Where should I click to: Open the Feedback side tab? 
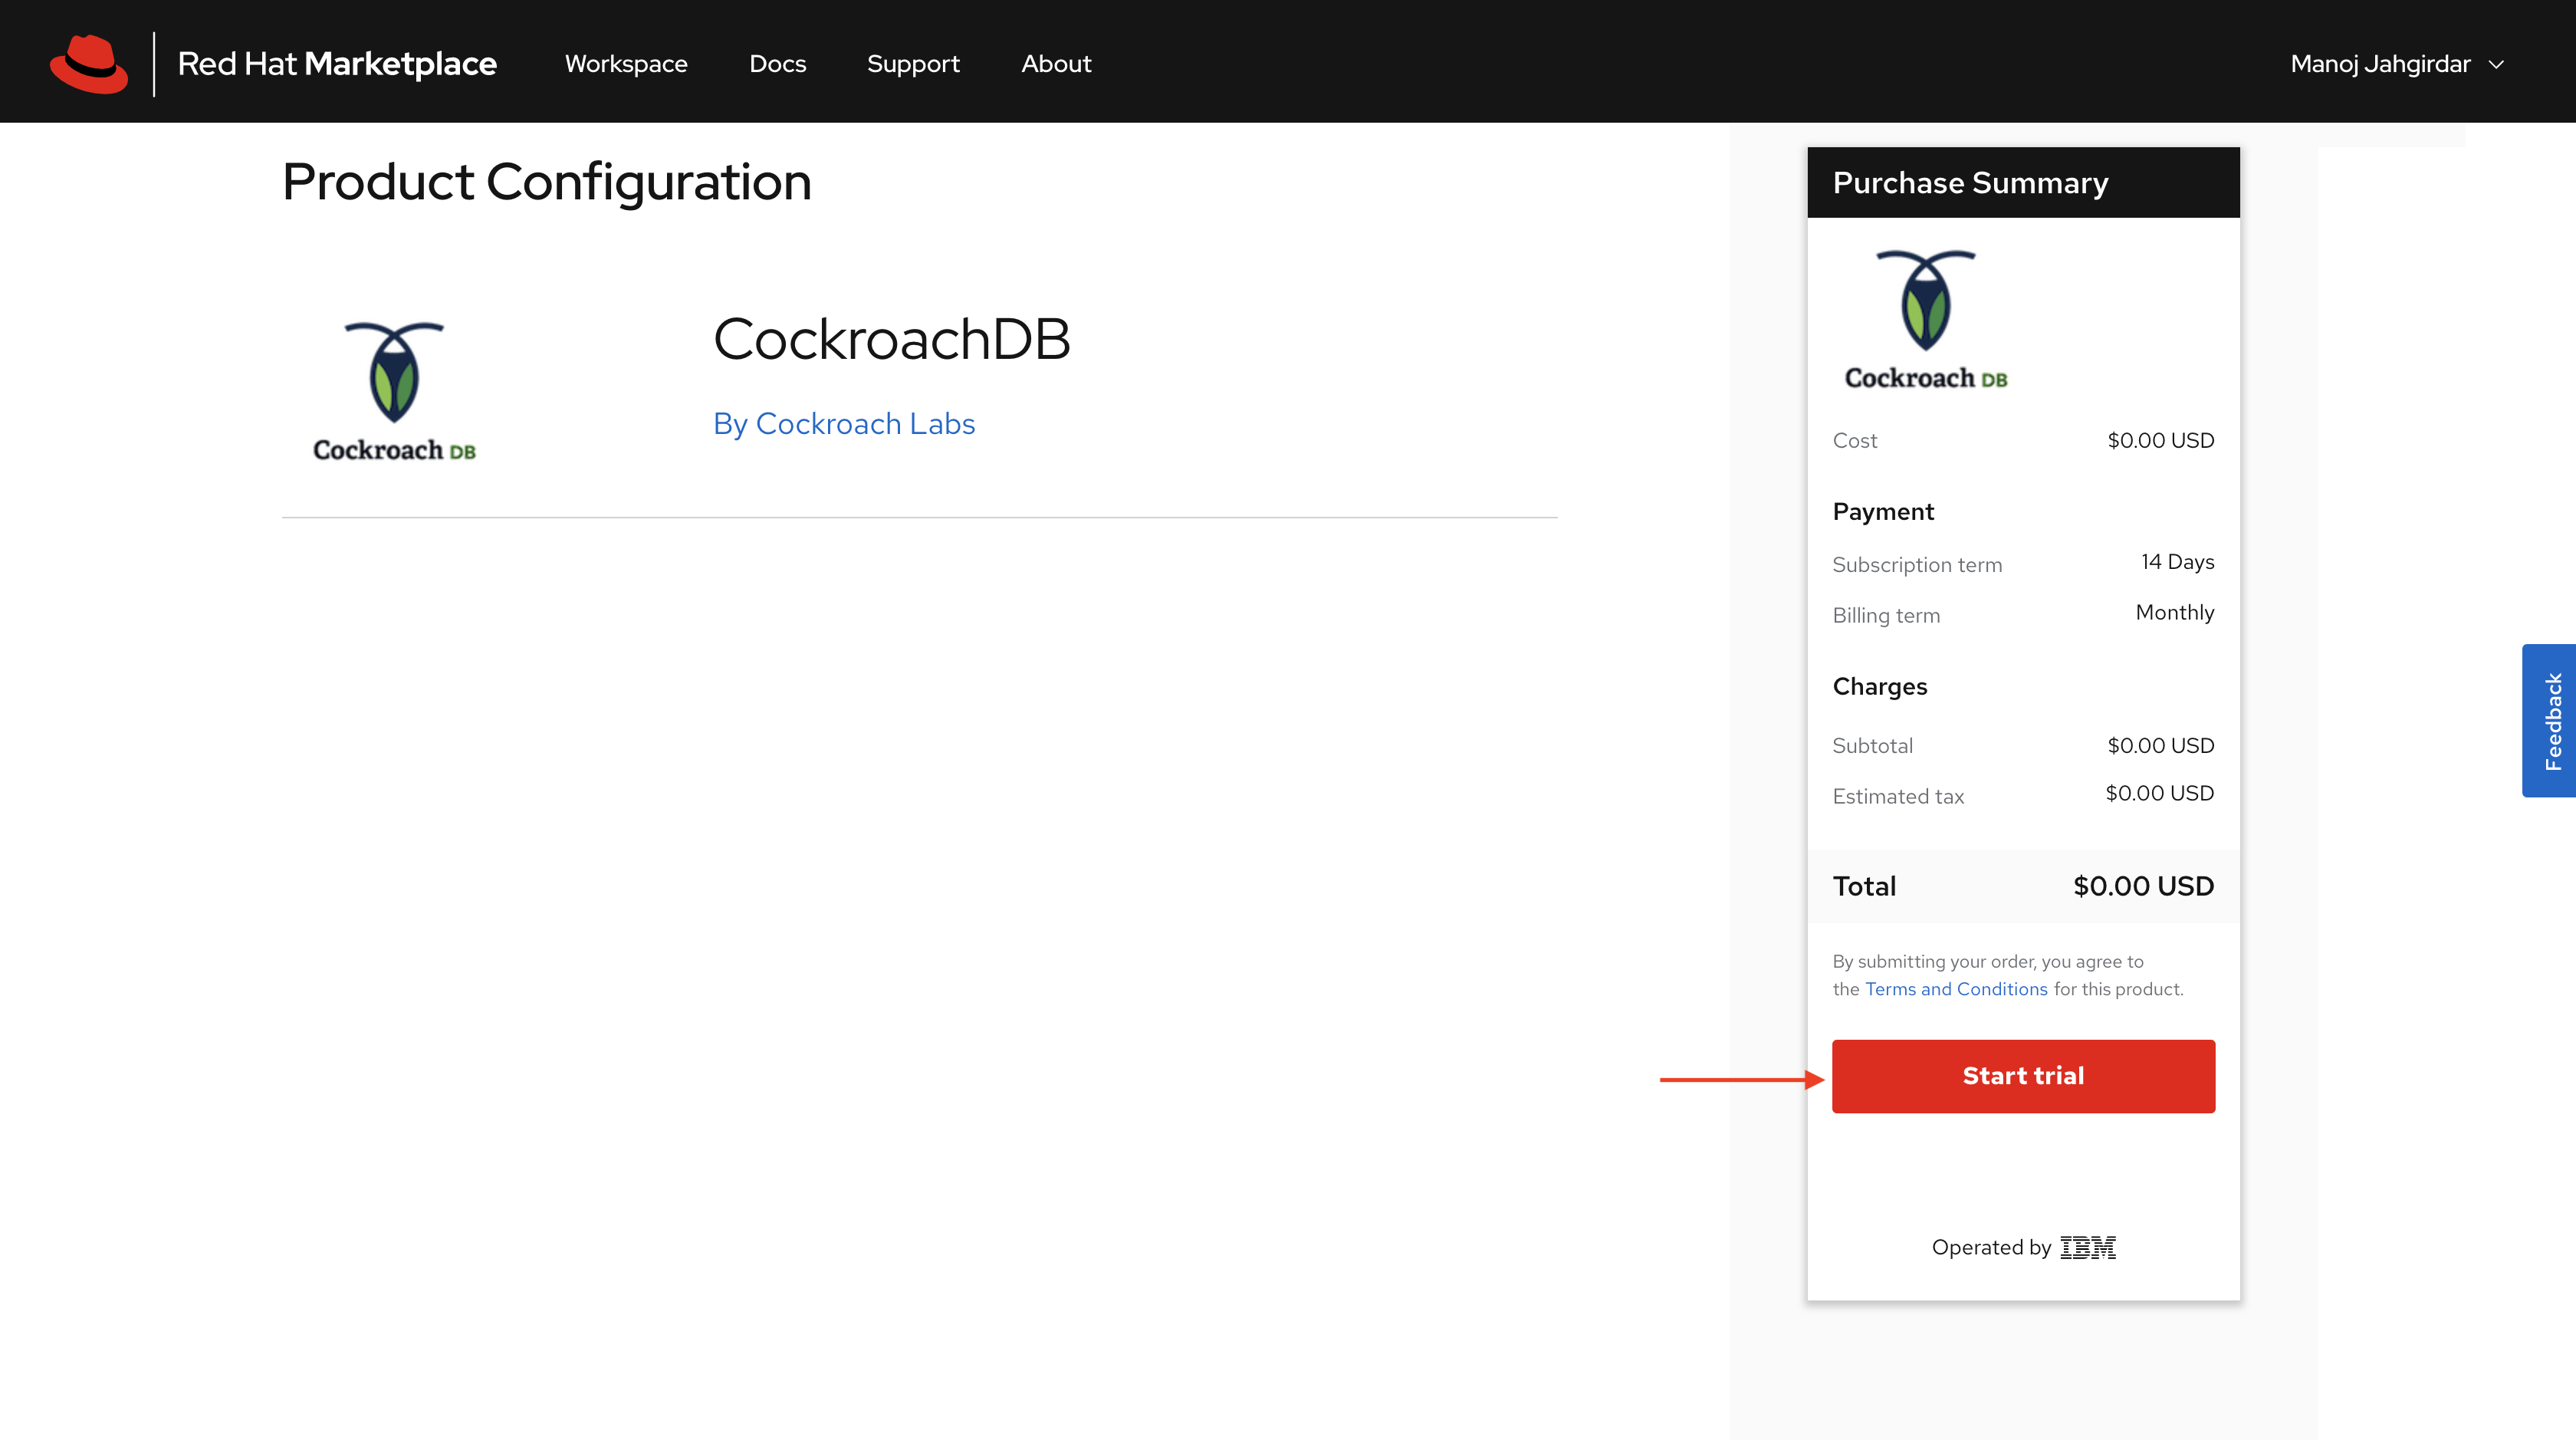click(x=2551, y=720)
